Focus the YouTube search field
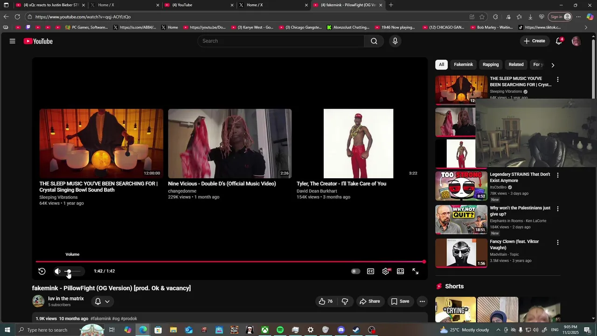The image size is (597, 336). (x=281, y=41)
